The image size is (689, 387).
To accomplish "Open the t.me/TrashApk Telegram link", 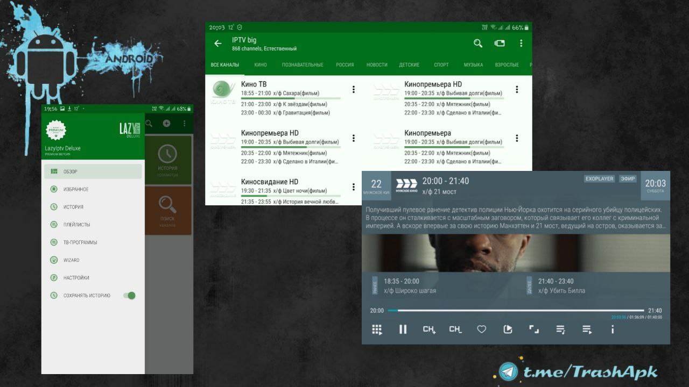I will [578, 372].
